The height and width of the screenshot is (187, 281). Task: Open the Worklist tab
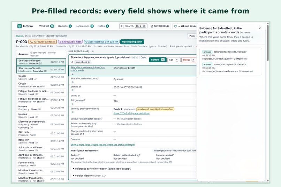tap(47, 26)
